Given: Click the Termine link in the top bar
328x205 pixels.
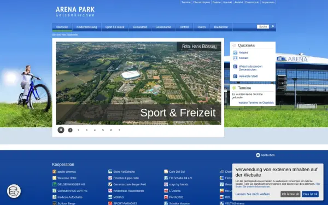Looking at the screenshot, I should click(x=186, y=2).
